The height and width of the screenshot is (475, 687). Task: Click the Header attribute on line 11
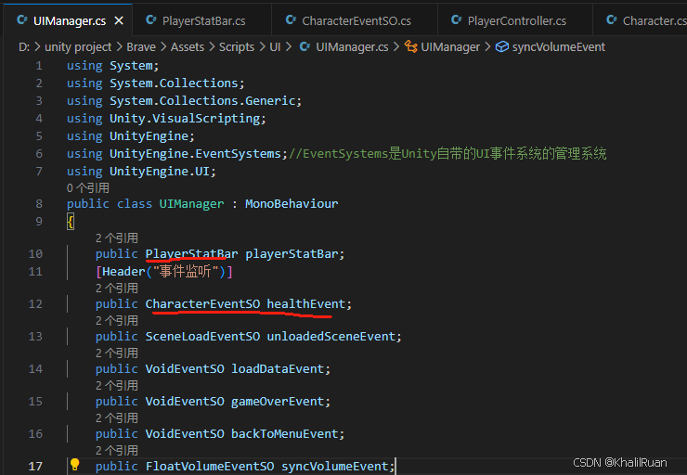[123, 272]
